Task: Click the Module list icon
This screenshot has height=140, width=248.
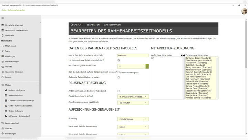Action: coord(2,85)
